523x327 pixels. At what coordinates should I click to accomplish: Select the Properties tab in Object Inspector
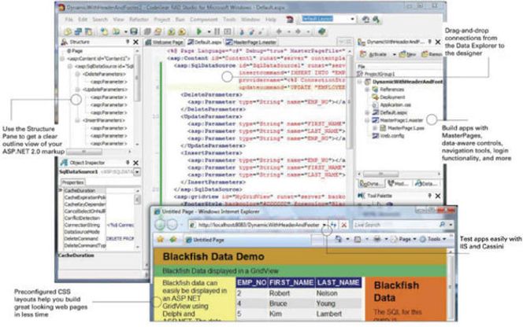pyautogui.click(x=73, y=182)
